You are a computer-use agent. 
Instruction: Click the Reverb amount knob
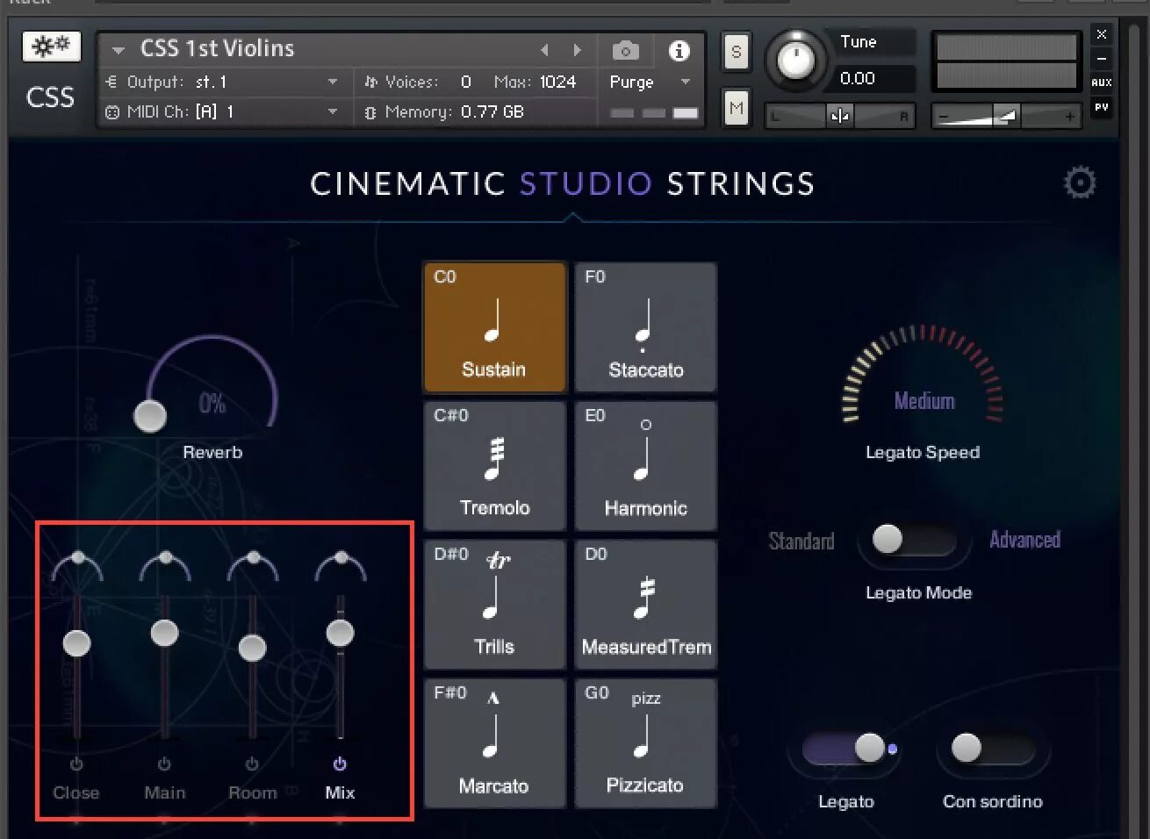click(150, 416)
